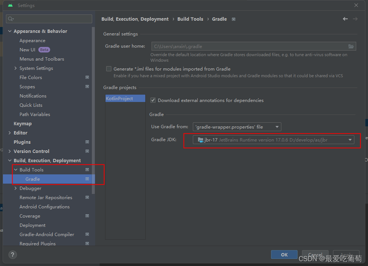Click the Apply button
Screen dimensions: 368x266
tap(346, 255)
